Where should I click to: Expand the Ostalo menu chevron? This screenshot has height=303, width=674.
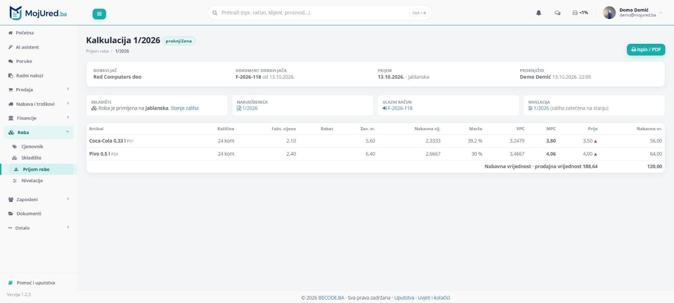point(67,227)
